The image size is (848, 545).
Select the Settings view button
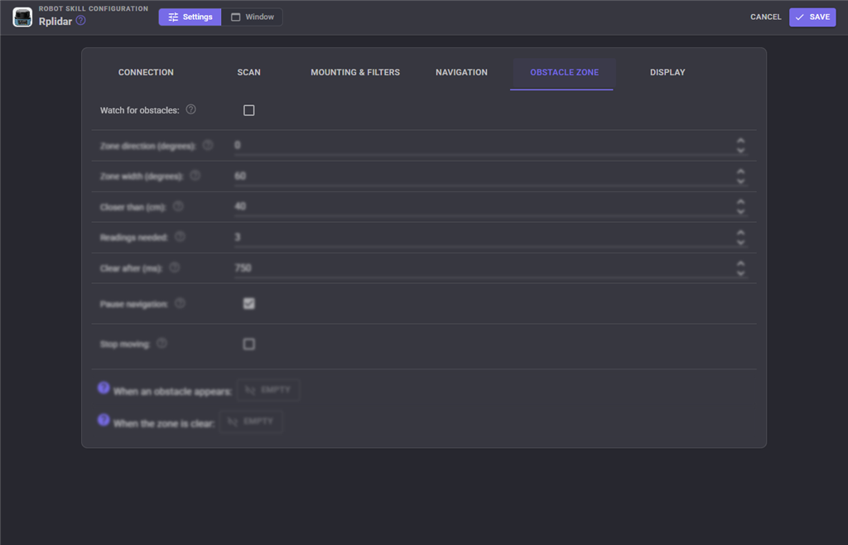[190, 17]
